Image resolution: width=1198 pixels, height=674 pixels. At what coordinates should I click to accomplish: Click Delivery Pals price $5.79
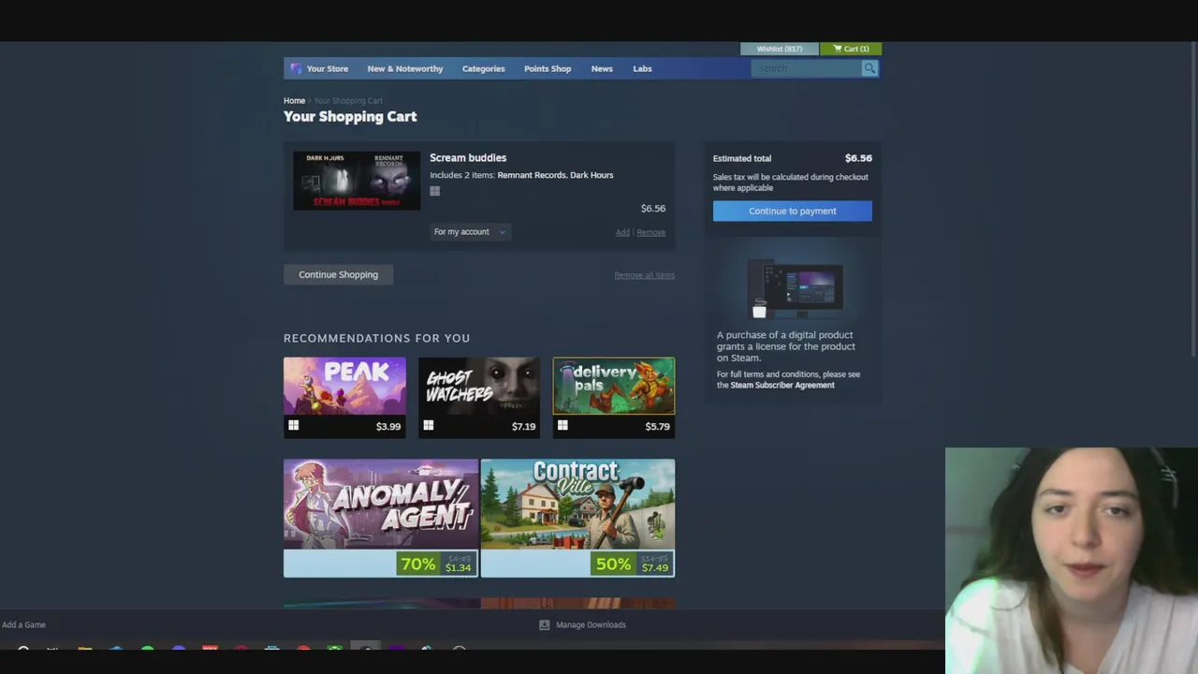[x=657, y=427]
